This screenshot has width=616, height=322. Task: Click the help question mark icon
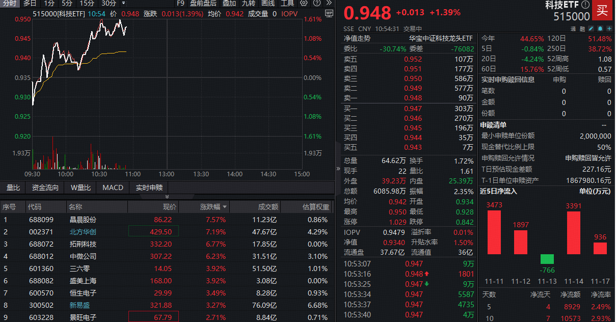(x=317, y=3)
